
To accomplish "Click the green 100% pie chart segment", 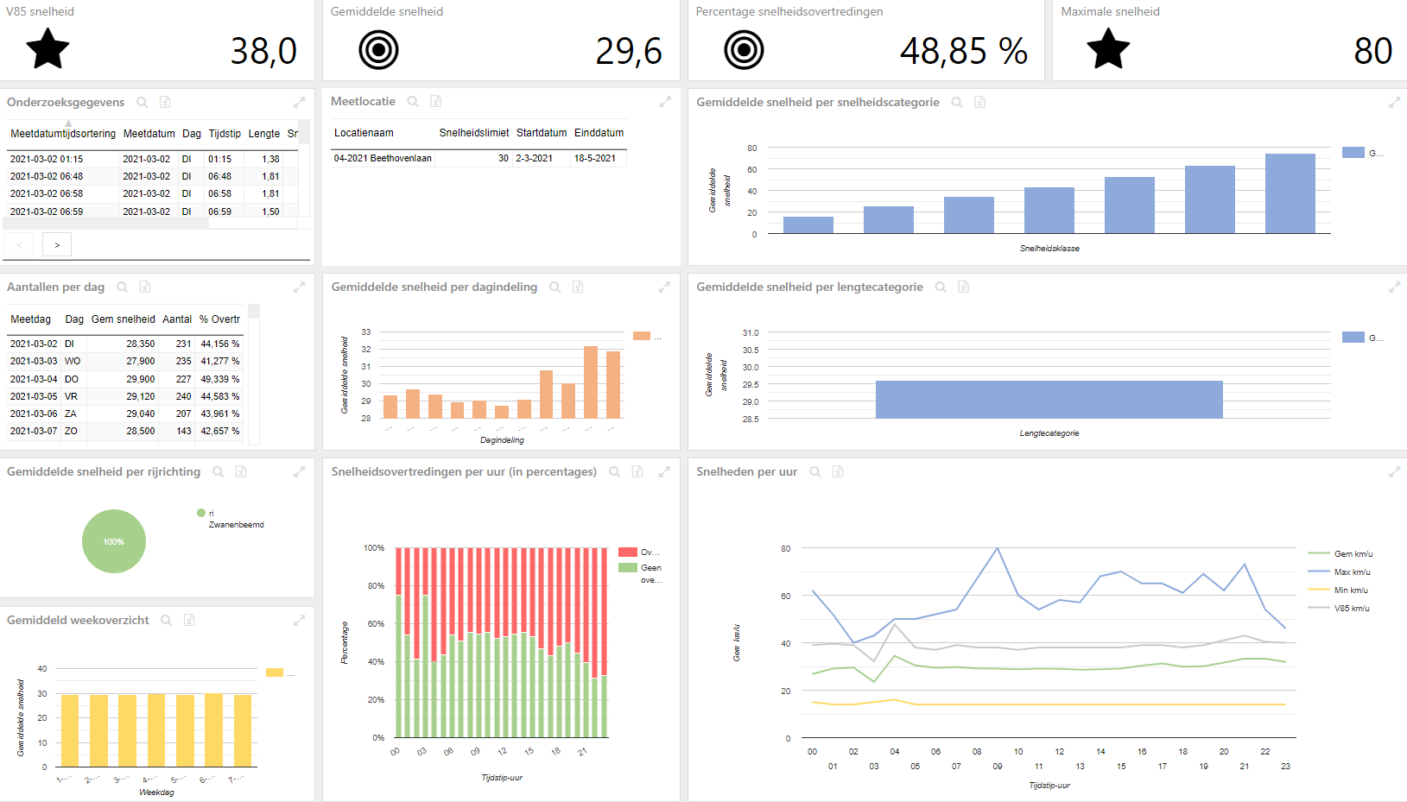I will 114,541.
